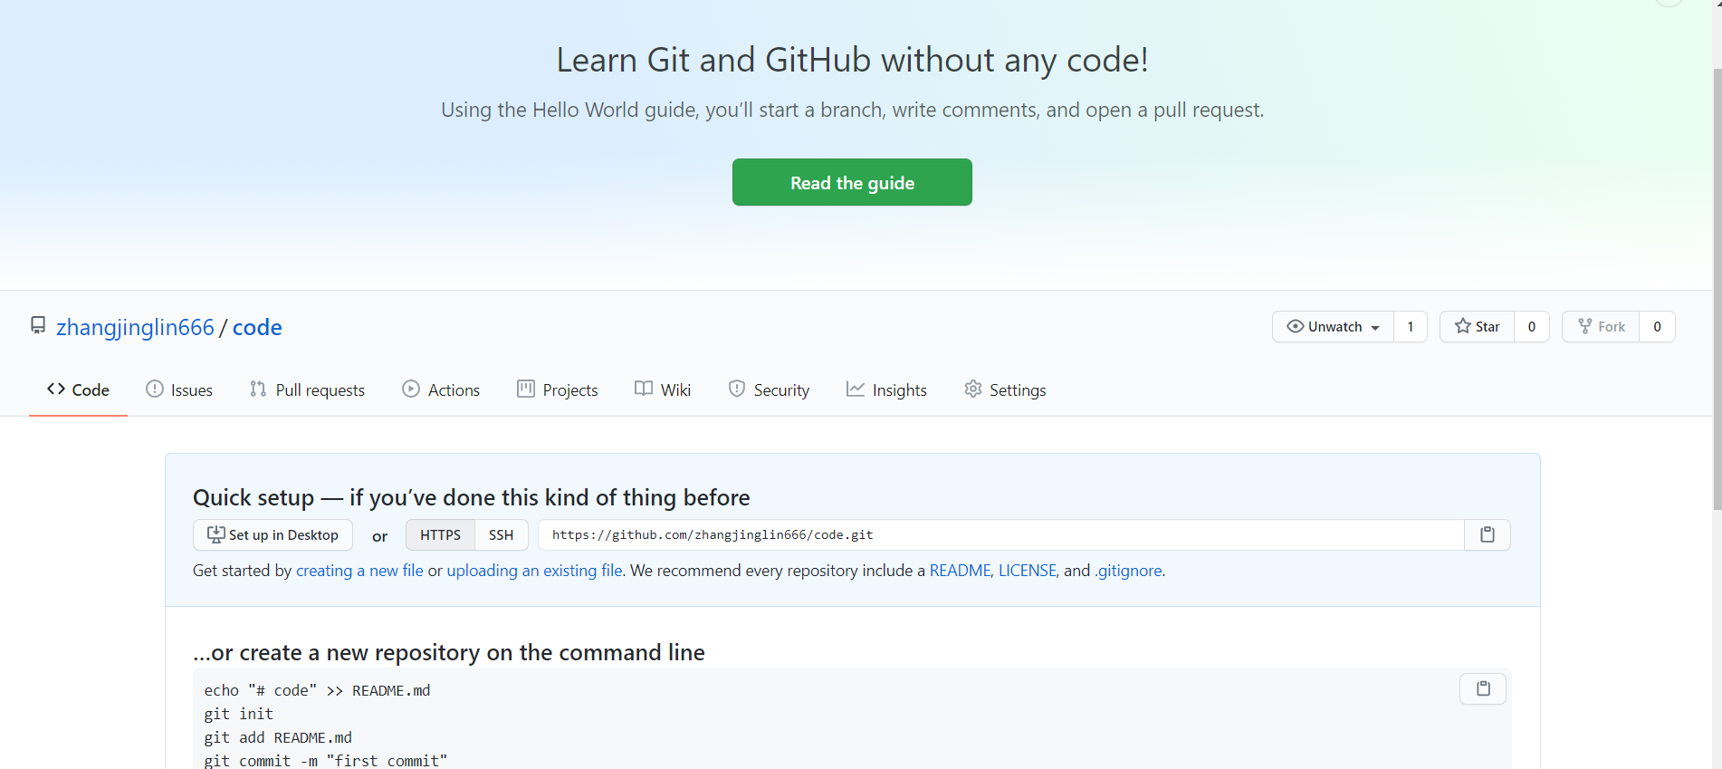Viewport: 1722px width, 769px height.
Task: View the watchers count of 1
Action: (x=1411, y=327)
